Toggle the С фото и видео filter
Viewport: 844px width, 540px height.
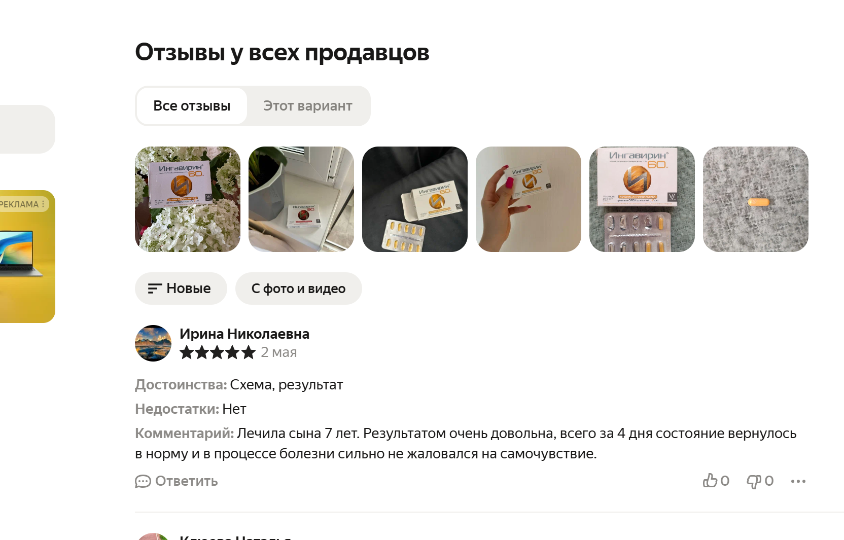point(298,289)
